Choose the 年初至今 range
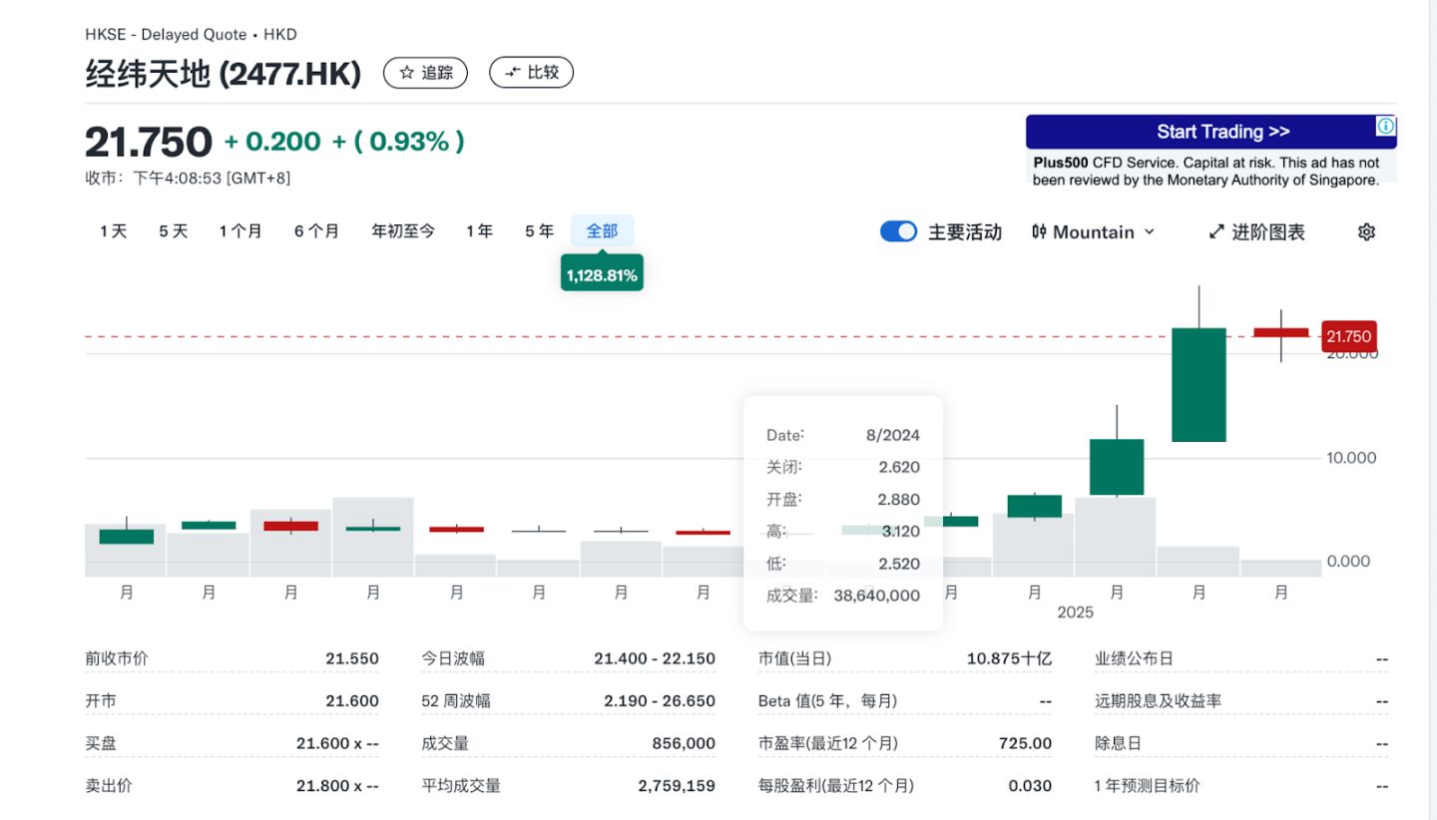 pyautogui.click(x=403, y=231)
